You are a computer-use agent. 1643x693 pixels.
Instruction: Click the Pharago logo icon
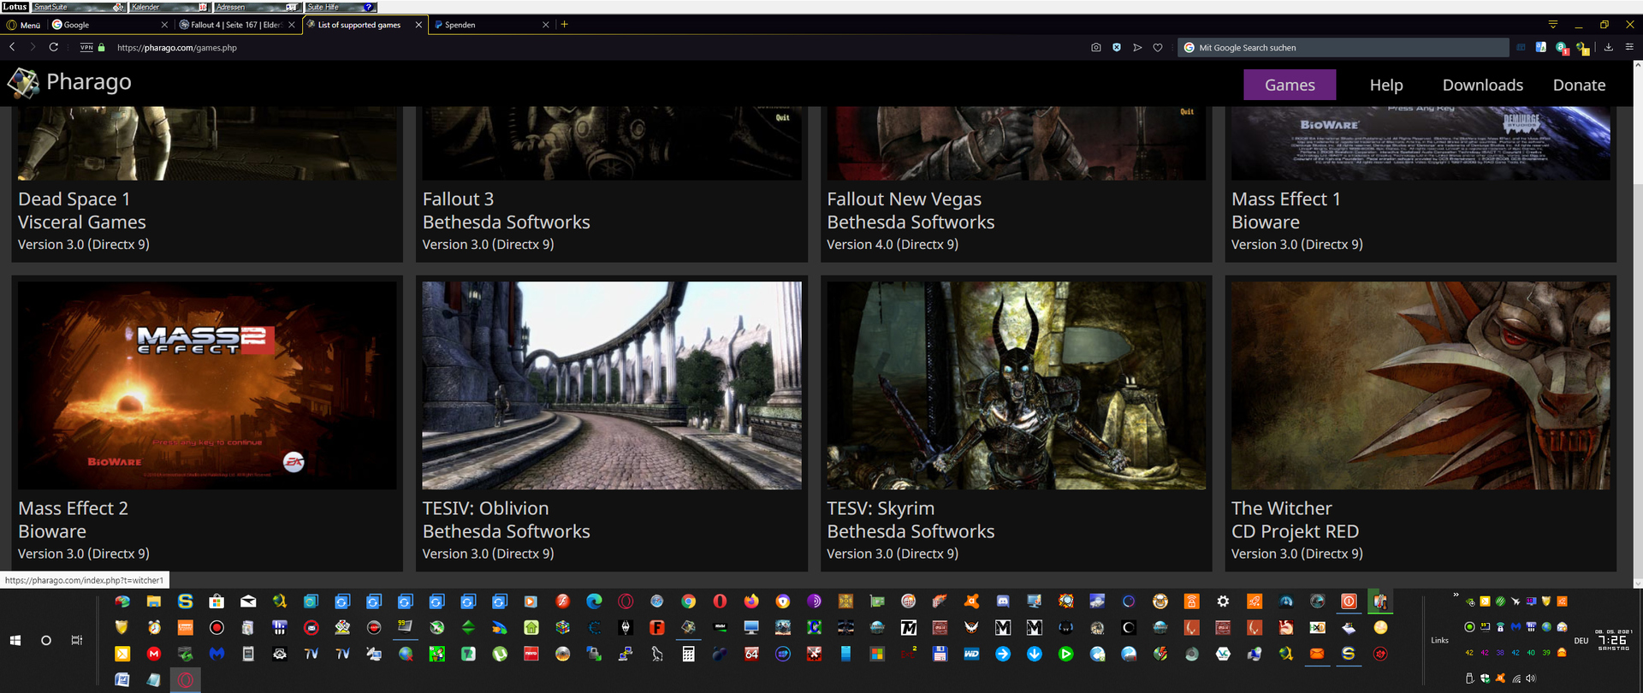click(23, 83)
